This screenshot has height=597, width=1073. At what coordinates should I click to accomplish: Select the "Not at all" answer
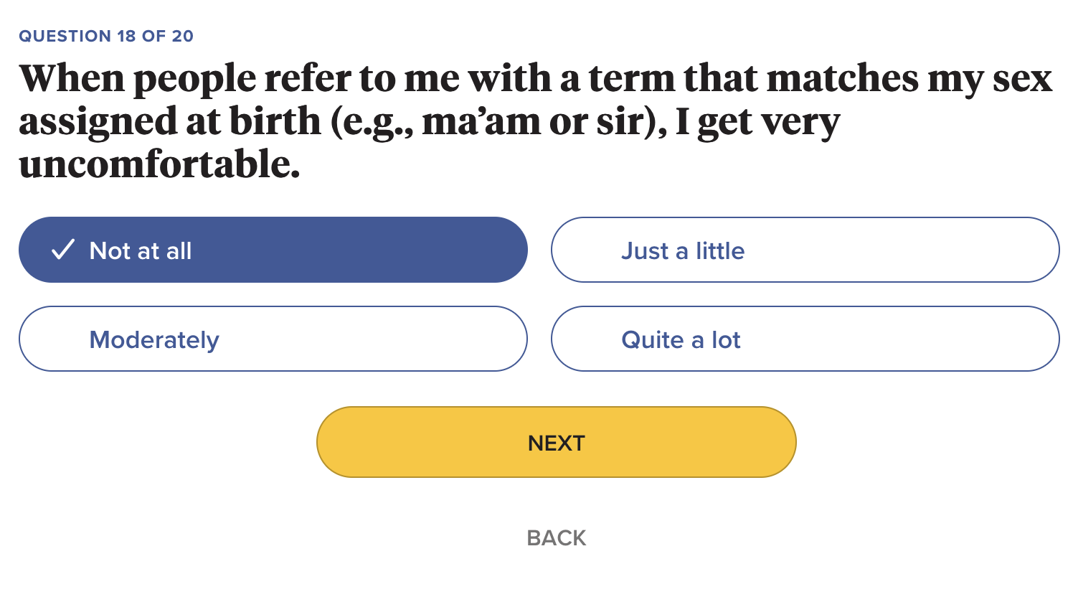273,250
